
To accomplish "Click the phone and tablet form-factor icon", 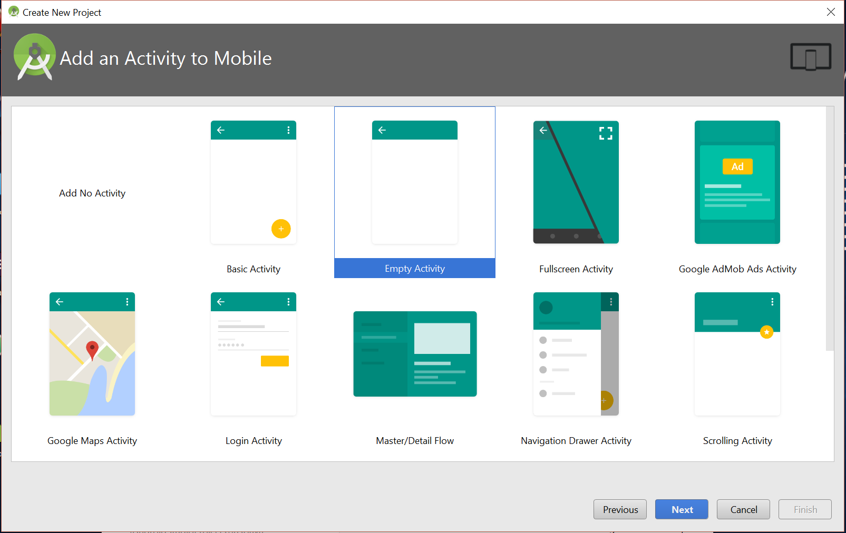I will pos(811,56).
